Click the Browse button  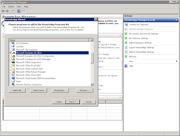(x=84, y=91)
